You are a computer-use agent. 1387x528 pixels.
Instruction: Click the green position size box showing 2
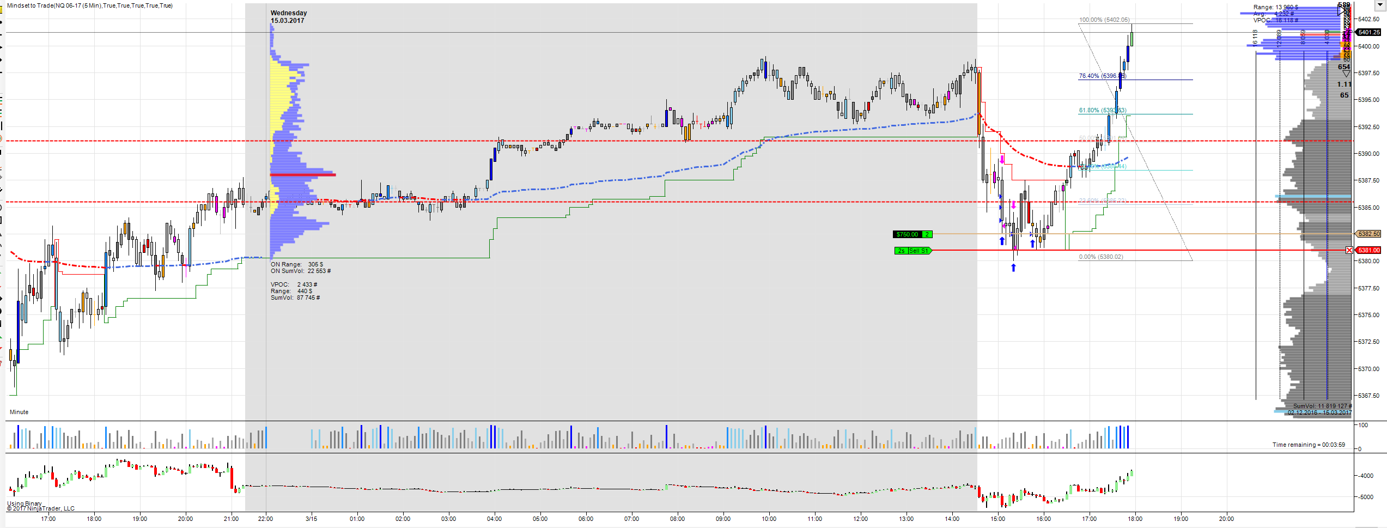click(x=927, y=234)
